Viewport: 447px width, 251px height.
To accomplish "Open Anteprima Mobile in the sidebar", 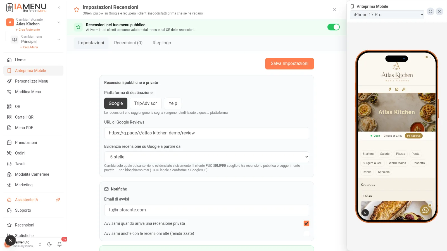I will tap(33, 71).
